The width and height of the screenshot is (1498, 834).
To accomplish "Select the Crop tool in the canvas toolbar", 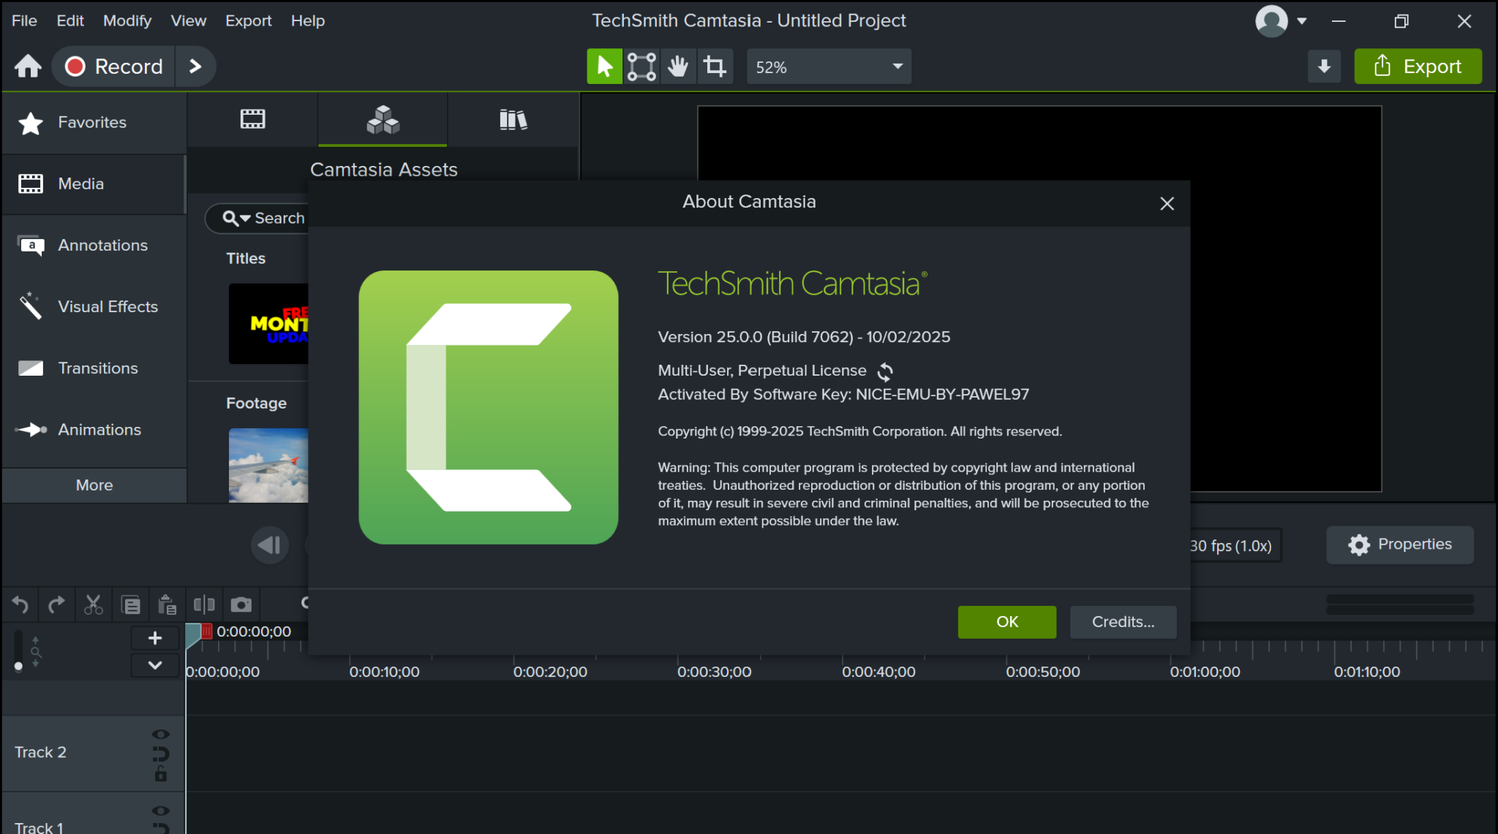I will point(715,66).
